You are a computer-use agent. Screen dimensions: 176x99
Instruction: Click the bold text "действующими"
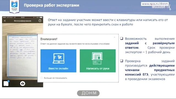(162, 65)
